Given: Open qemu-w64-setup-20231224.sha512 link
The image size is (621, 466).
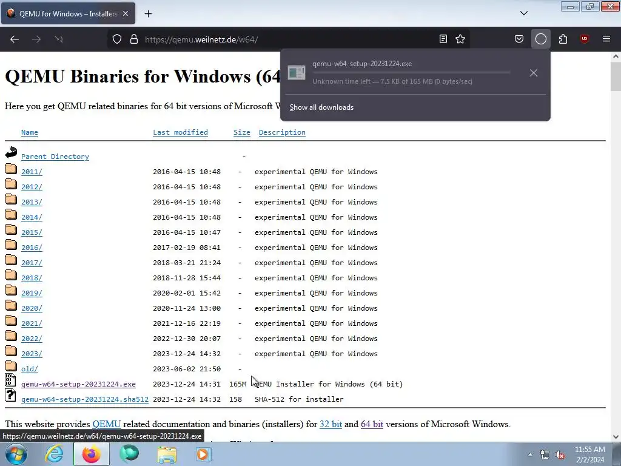Looking at the screenshot, I should coord(85,399).
